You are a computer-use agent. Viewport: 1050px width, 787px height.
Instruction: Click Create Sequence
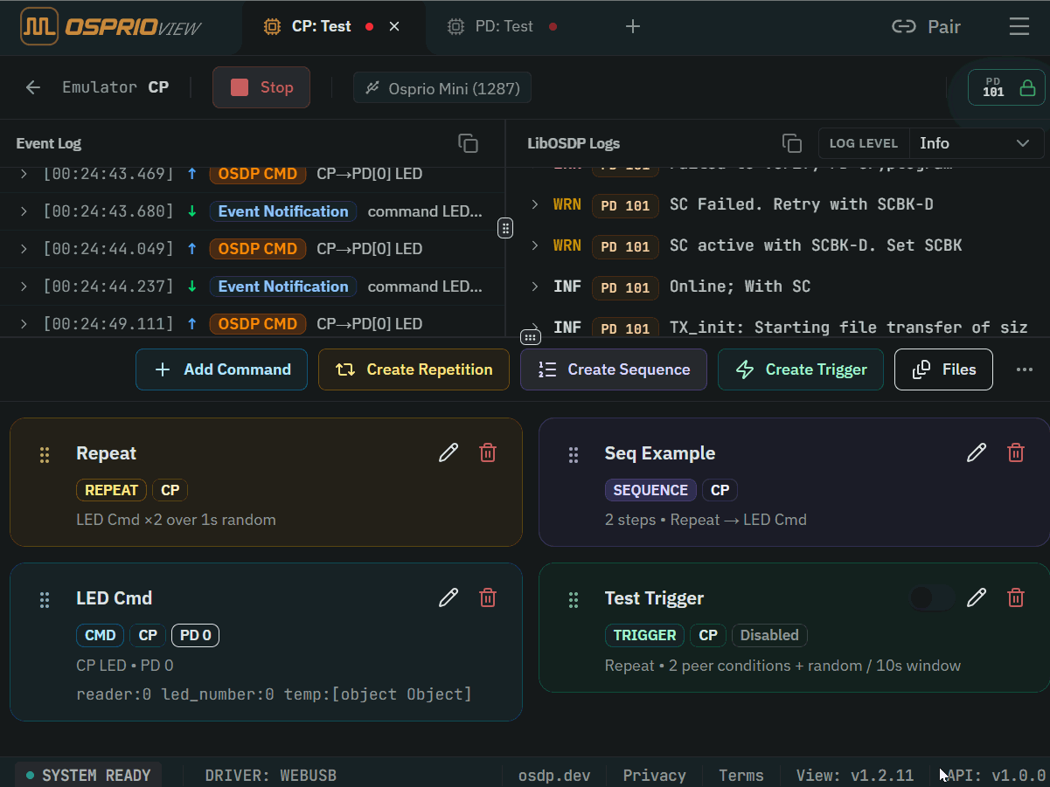pyautogui.click(x=614, y=369)
